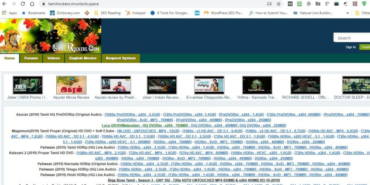370x185 pixels.
Task: Open Joker IMAX Promo video thumbnail
Action: pos(27,85)
